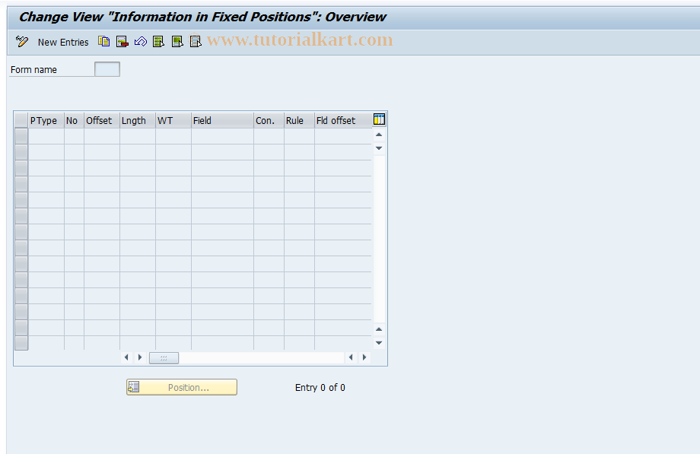Click far-right horizontal scroll right arrow

tap(364, 357)
